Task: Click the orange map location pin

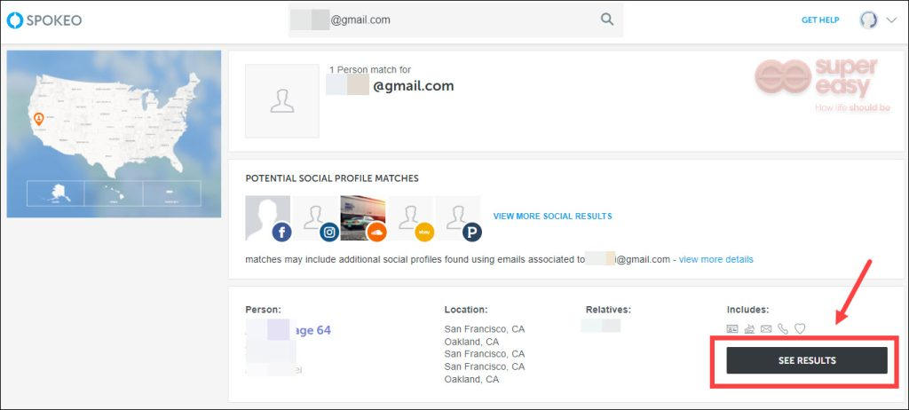Action: click(x=38, y=119)
